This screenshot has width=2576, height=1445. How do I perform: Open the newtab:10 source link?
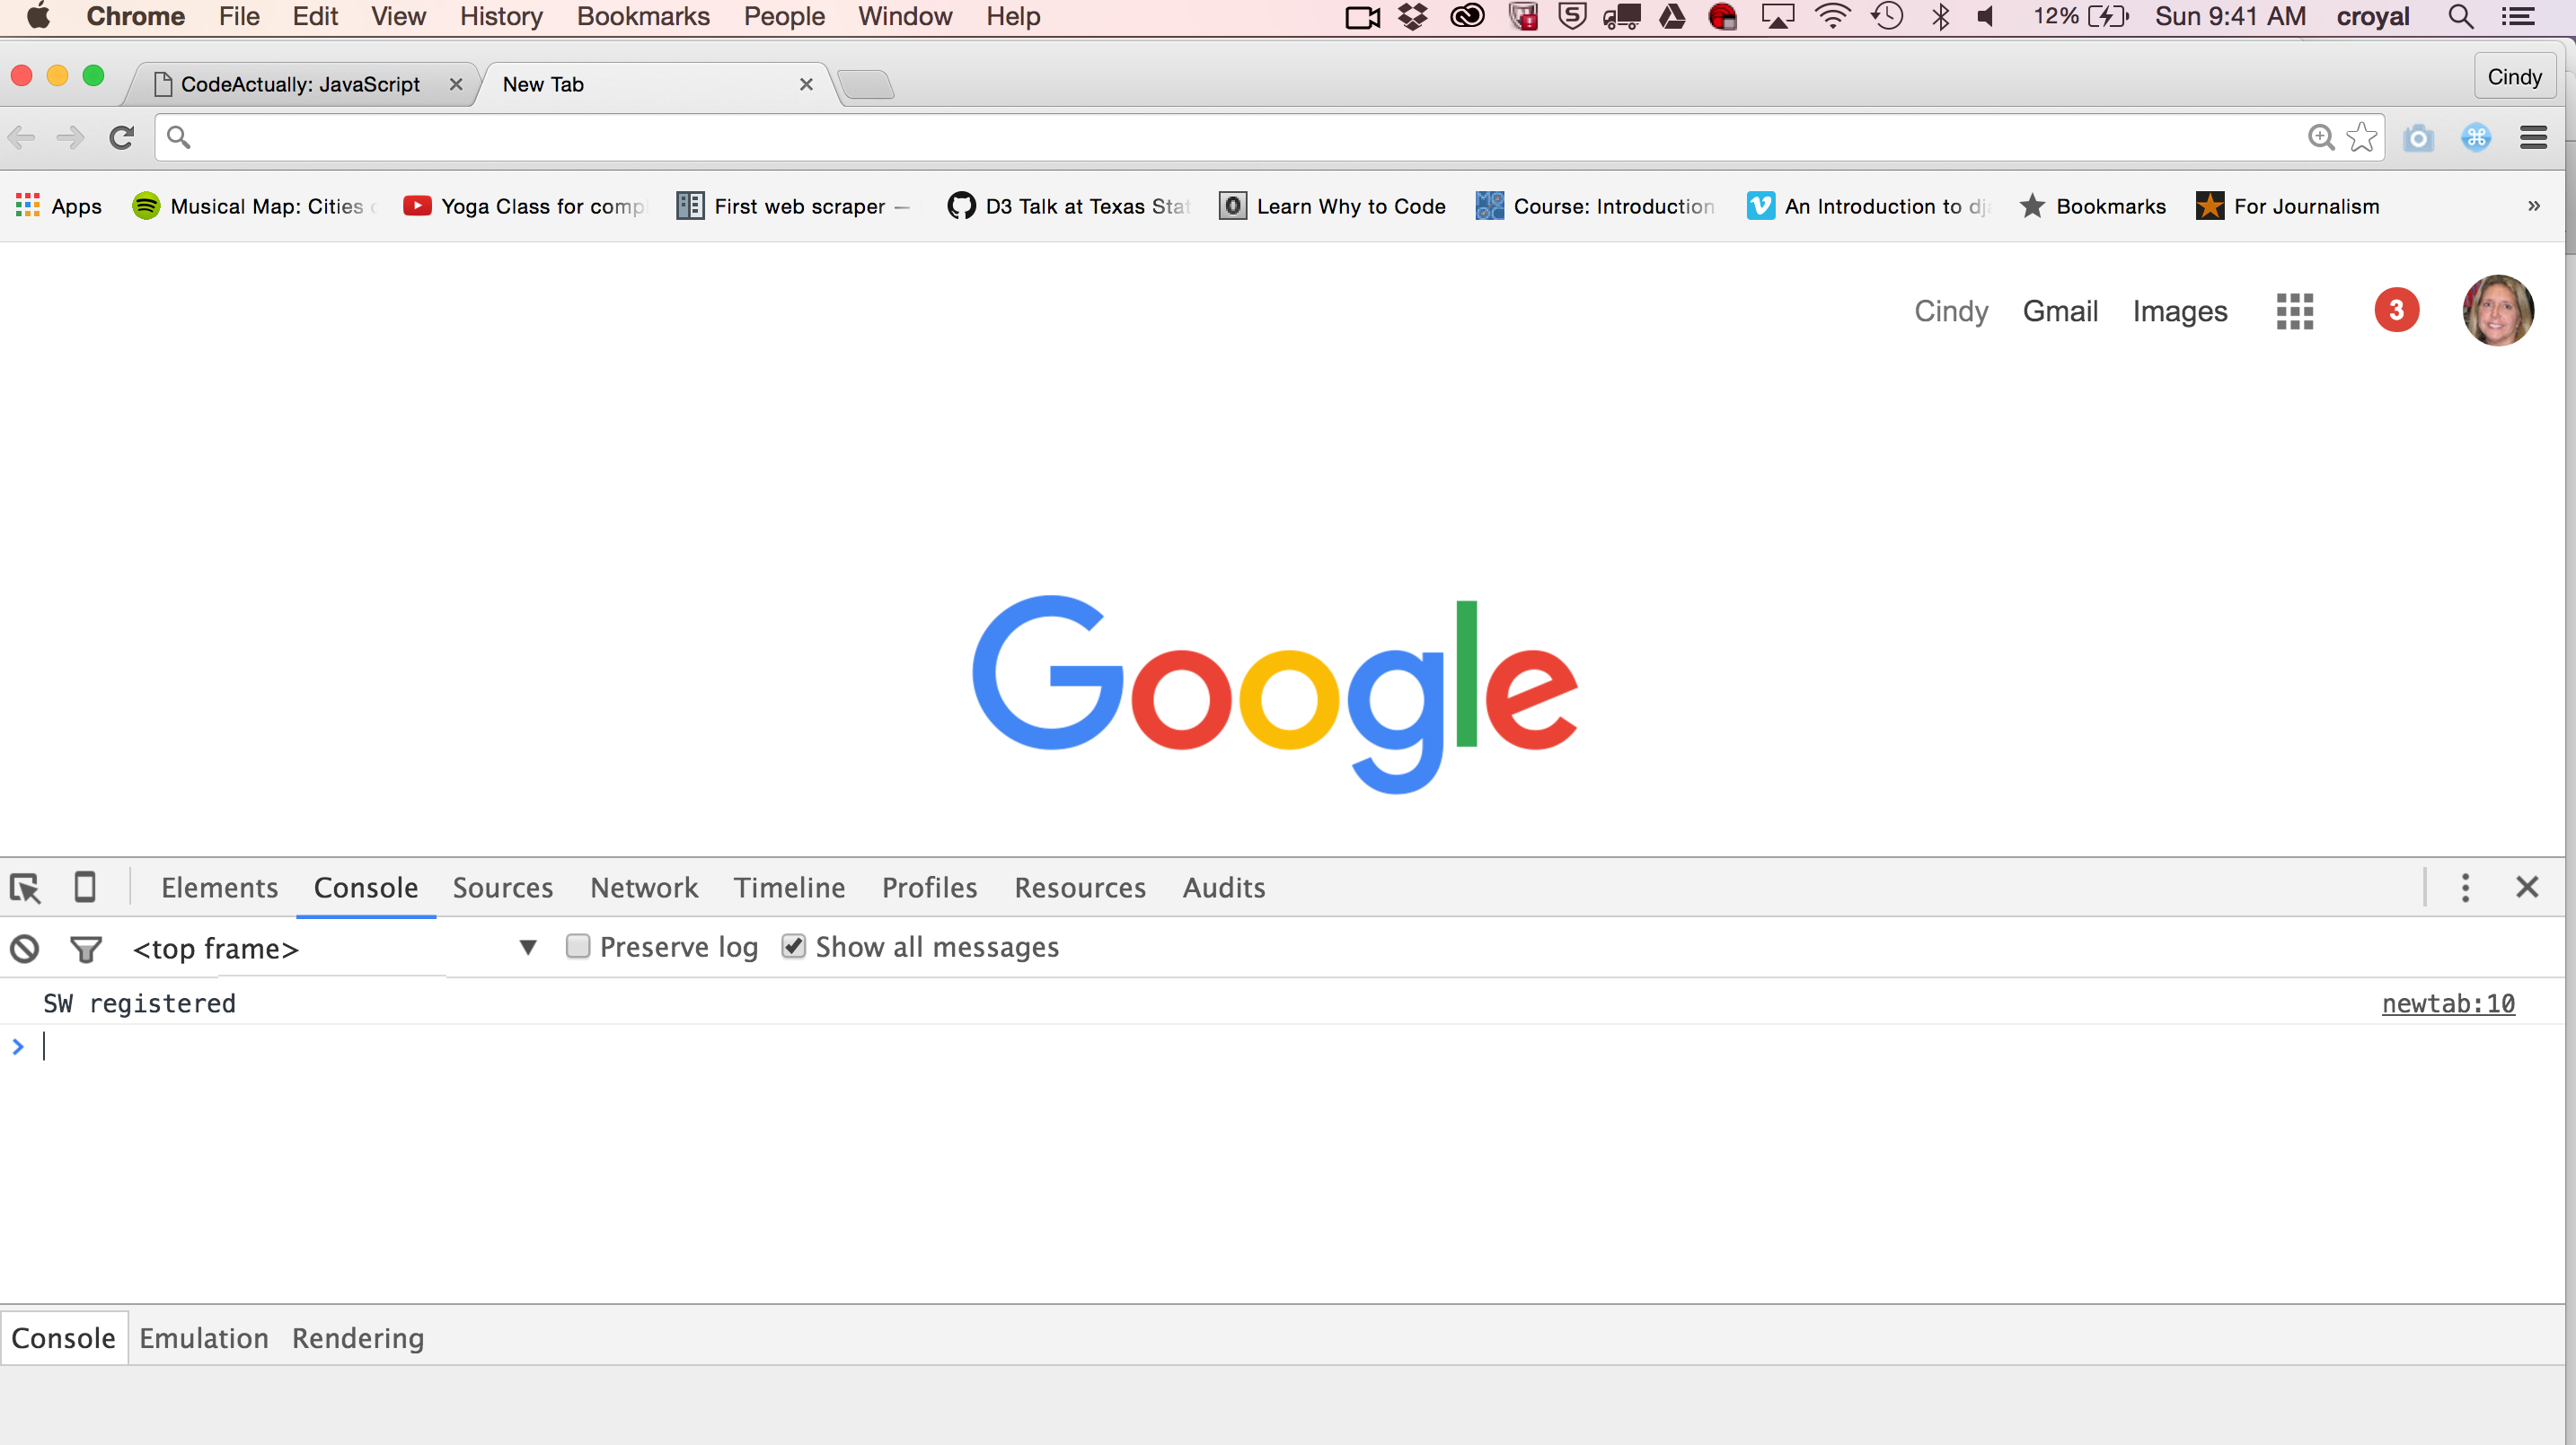(2448, 1003)
